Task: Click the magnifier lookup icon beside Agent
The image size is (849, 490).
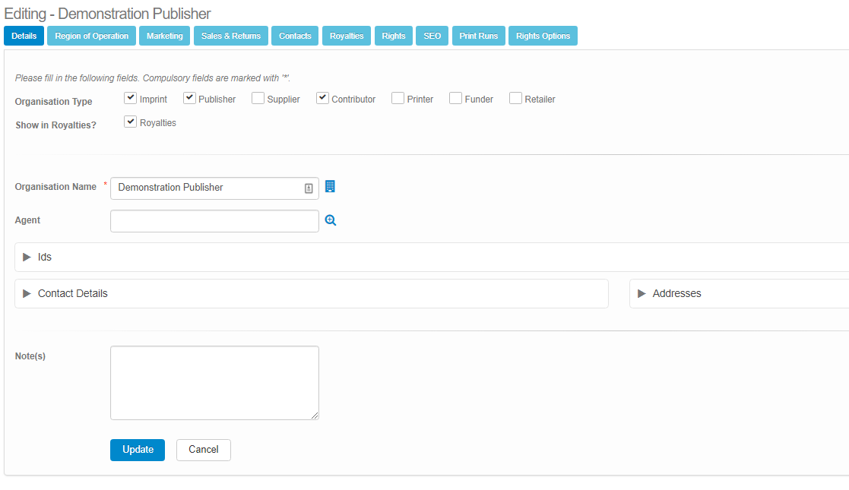Action: coord(331,220)
